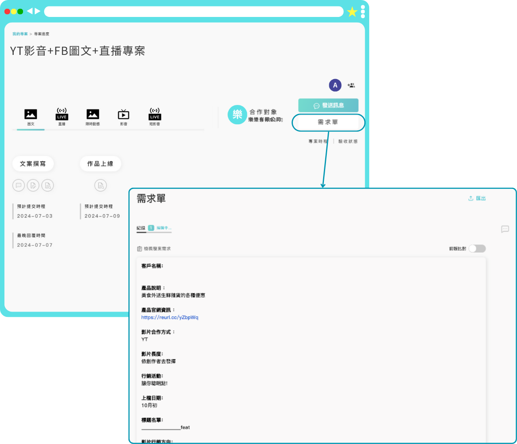
Task: Click the browser address bar
Action: (x=194, y=11)
